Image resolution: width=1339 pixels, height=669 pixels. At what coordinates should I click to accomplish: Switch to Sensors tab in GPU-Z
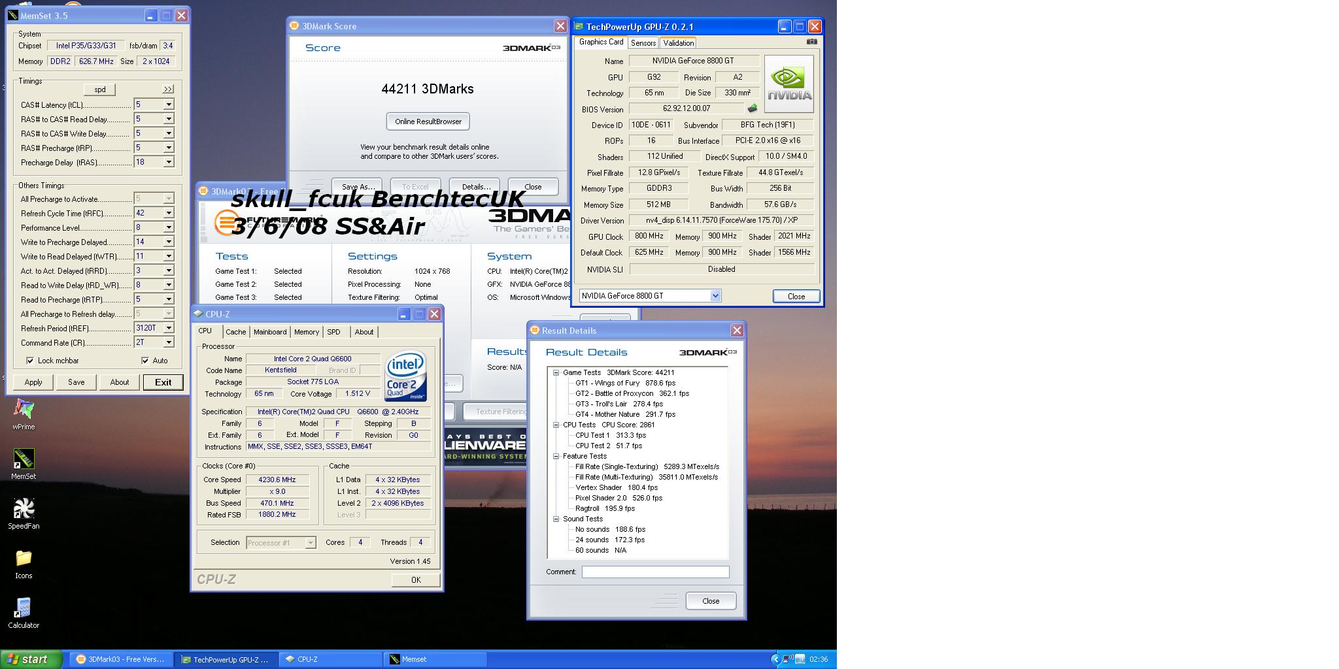point(643,43)
